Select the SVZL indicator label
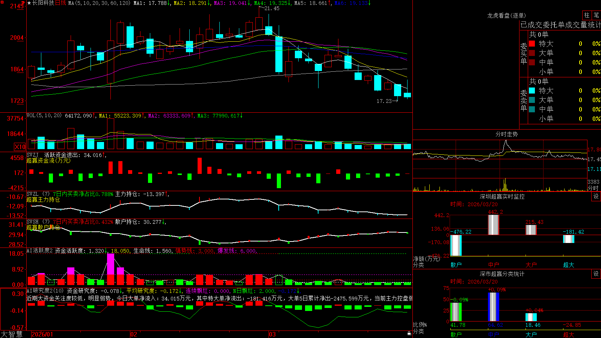Screen dimensions: 601x338 click(x=33, y=194)
